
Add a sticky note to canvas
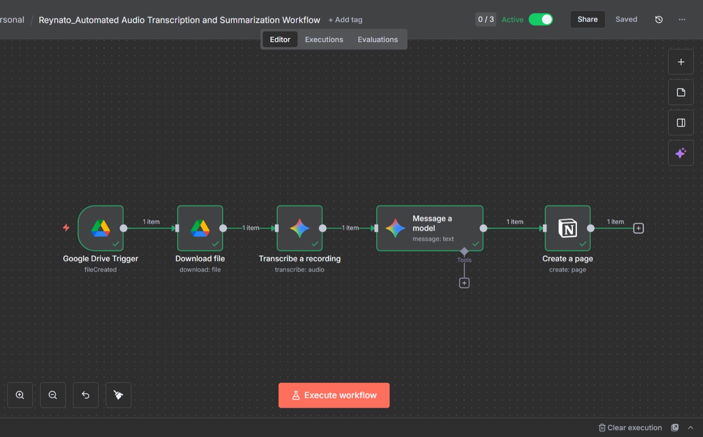click(681, 92)
